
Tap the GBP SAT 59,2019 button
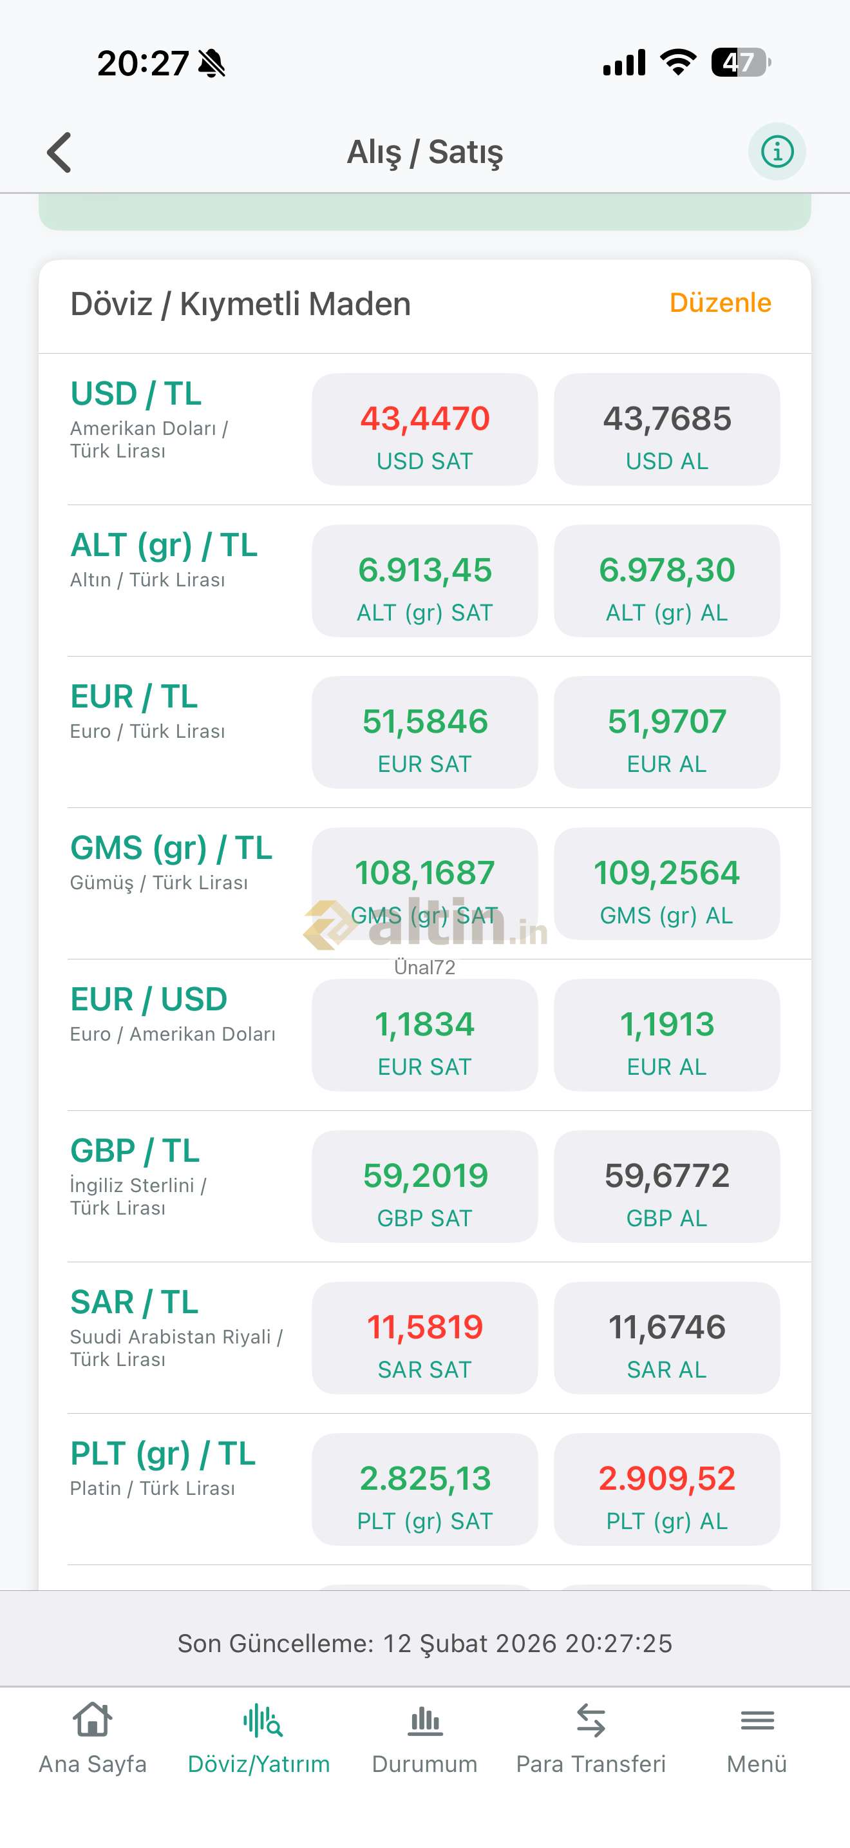coord(424,1186)
